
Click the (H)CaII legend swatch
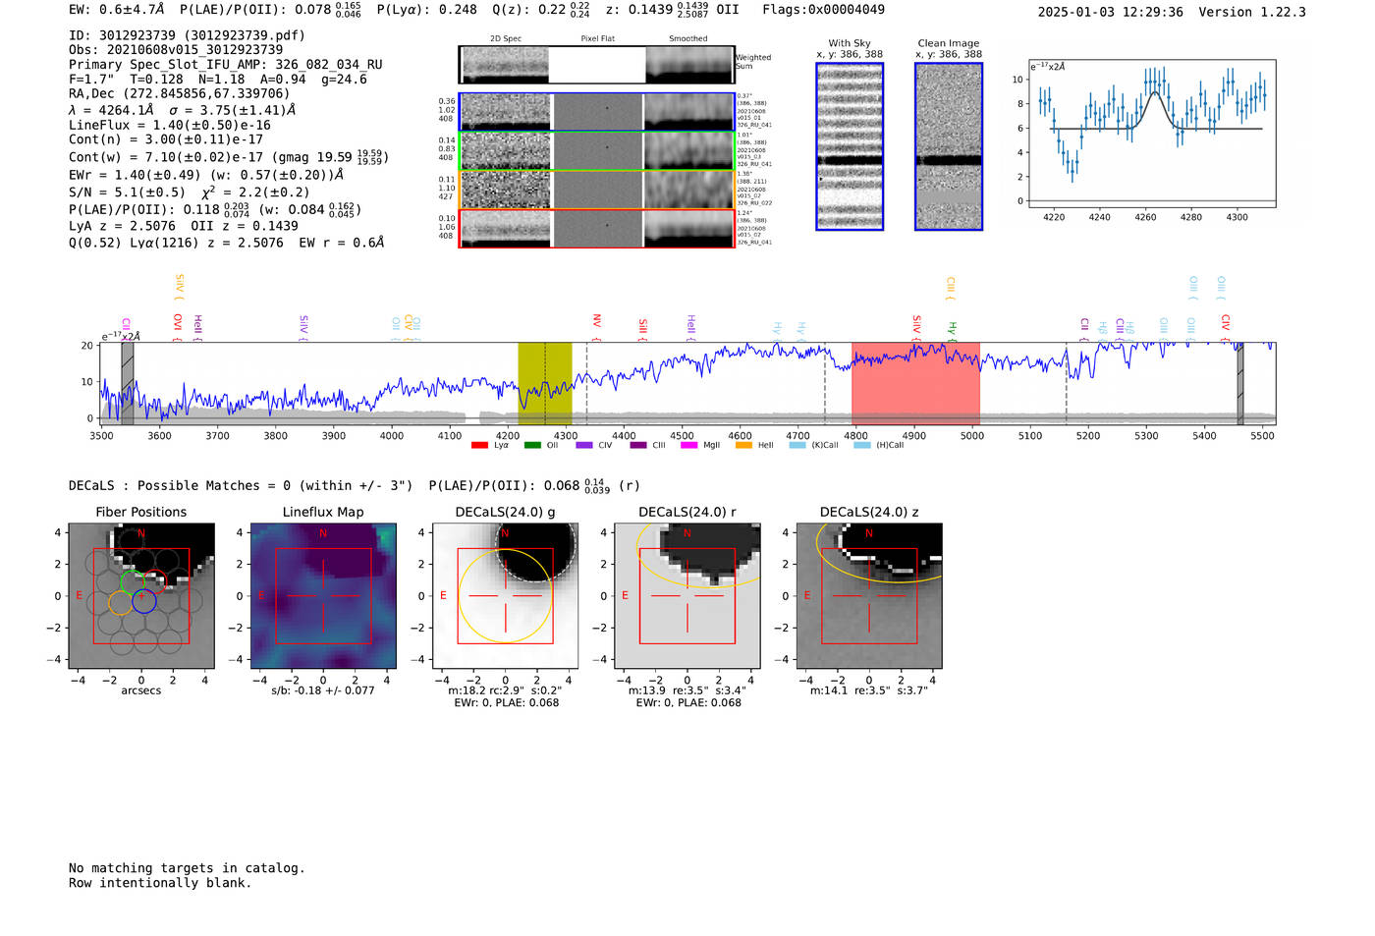(861, 445)
